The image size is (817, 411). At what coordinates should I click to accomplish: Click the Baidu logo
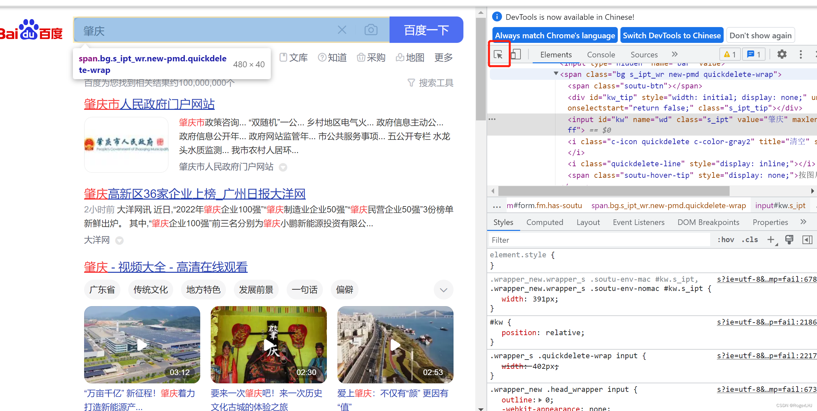point(31,30)
